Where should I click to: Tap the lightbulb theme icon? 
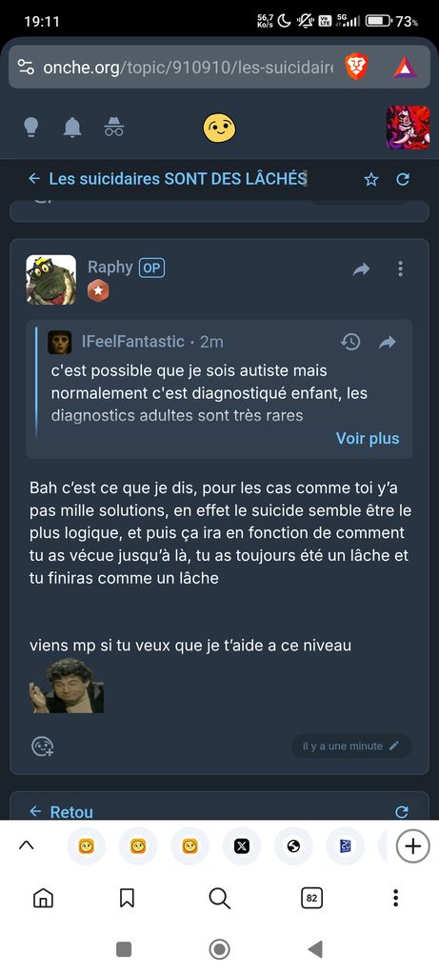pyautogui.click(x=31, y=127)
